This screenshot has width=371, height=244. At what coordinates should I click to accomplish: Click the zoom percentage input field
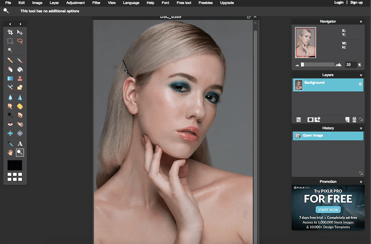[x=351, y=65]
